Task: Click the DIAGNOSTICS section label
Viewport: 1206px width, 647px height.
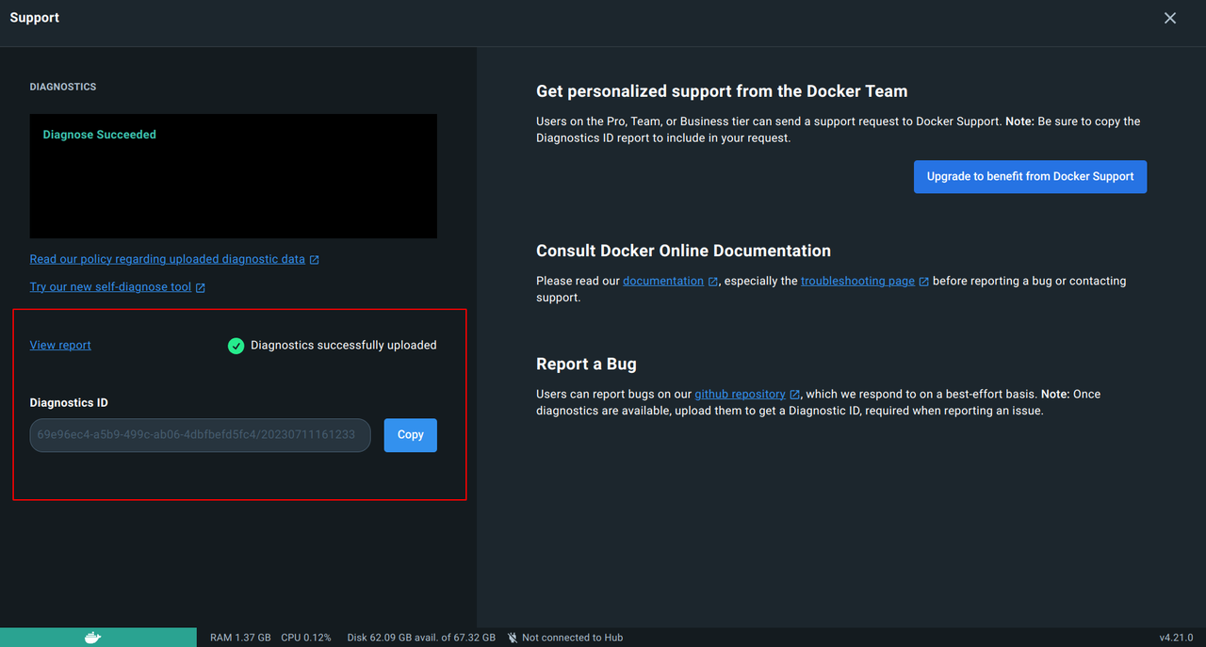Action: point(63,87)
